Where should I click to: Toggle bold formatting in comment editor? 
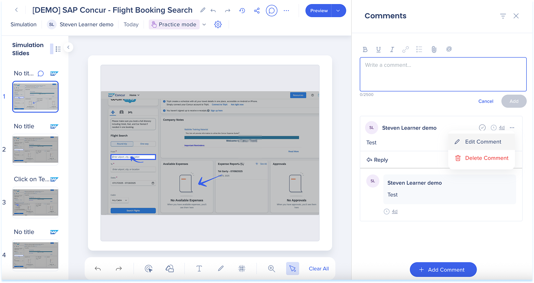coord(365,49)
